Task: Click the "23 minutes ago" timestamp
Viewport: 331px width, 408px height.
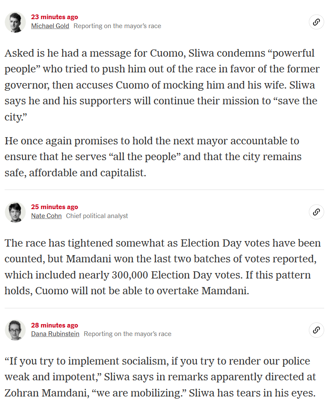Action: pyautogui.click(x=55, y=17)
